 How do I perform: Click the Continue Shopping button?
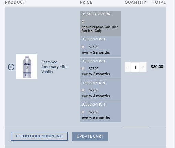click(x=39, y=136)
